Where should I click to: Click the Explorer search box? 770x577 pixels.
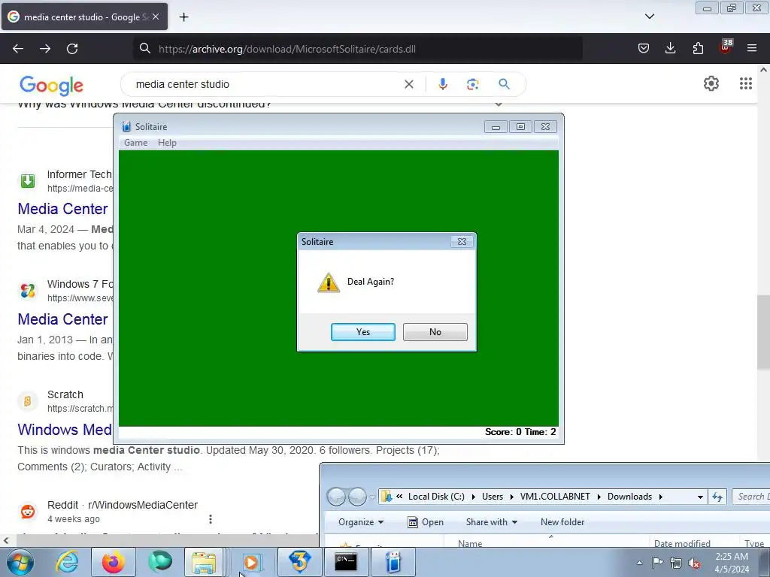[751, 497]
